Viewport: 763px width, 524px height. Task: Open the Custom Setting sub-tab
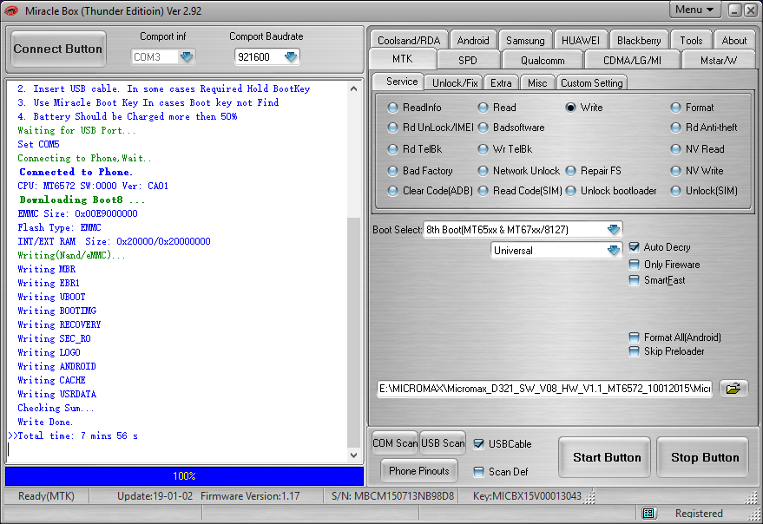[592, 82]
